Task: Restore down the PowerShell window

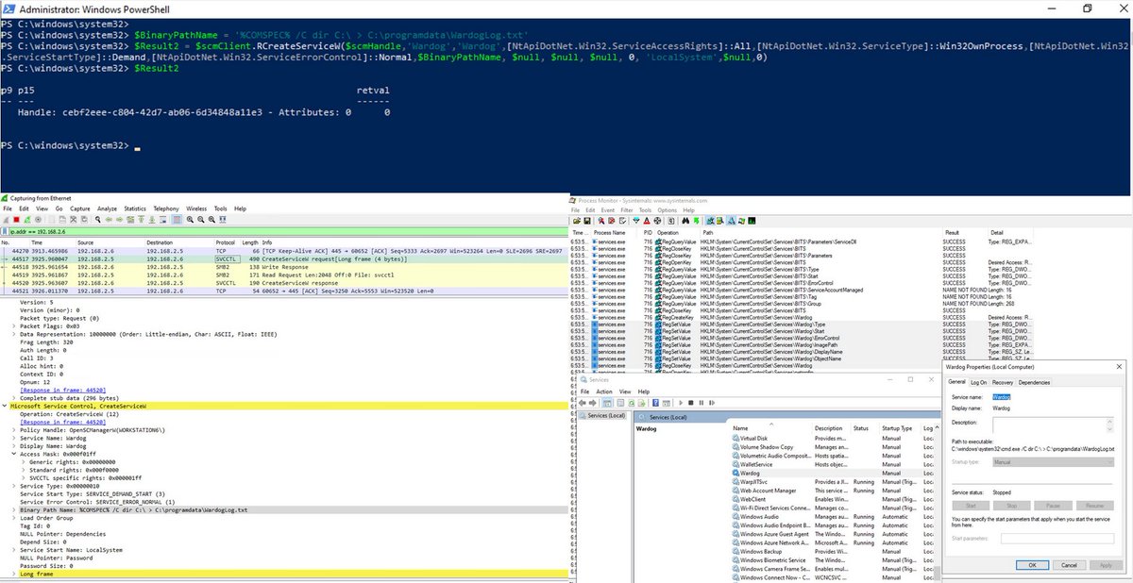Action: point(1086,8)
